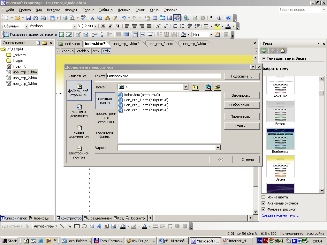The width and height of the screenshot is (327, 245).
Task: Select link to электронной почтой icon
Action: pos(79,148)
